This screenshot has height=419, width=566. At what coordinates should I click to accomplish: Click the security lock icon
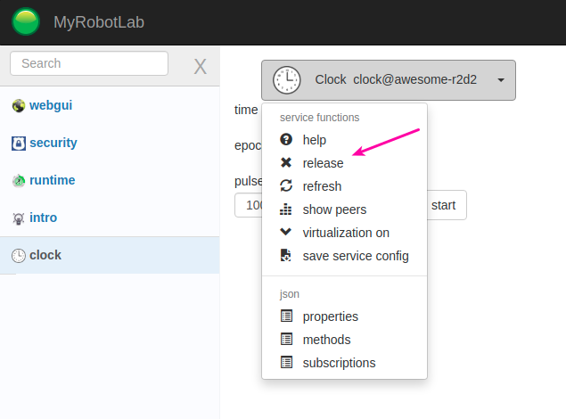tap(19, 144)
